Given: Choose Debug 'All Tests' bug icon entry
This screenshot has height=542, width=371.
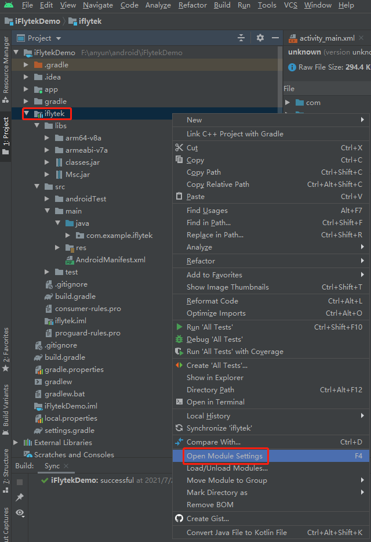Looking at the screenshot, I should [271, 339].
